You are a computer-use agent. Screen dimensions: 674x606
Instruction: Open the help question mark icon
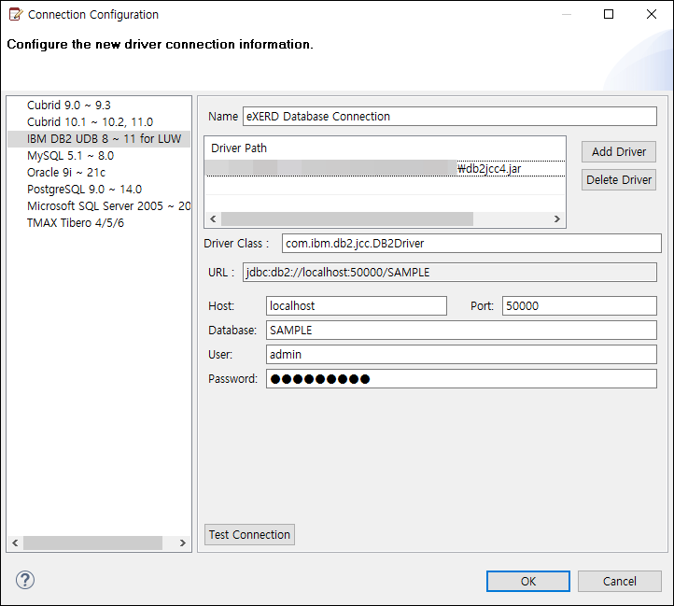coord(25,580)
